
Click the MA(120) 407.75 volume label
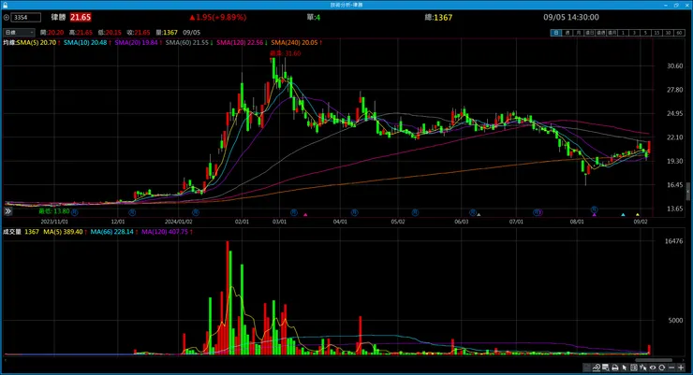tap(167, 232)
